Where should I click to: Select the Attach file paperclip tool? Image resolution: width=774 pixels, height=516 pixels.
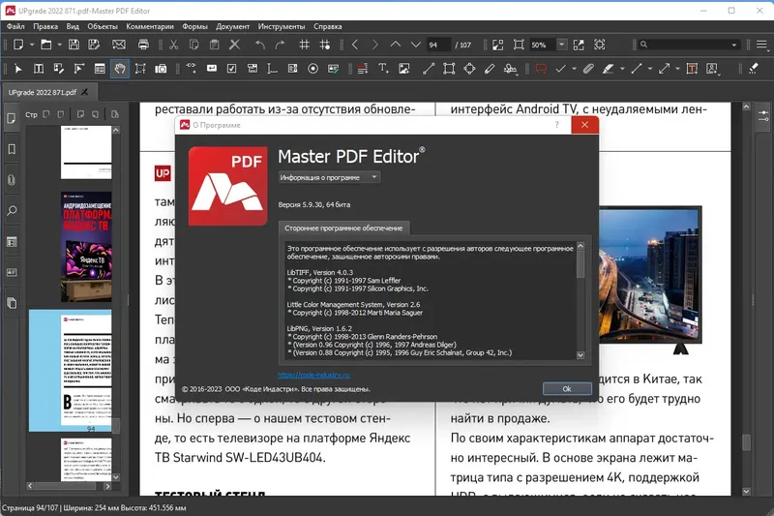click(x=588, y=69)
